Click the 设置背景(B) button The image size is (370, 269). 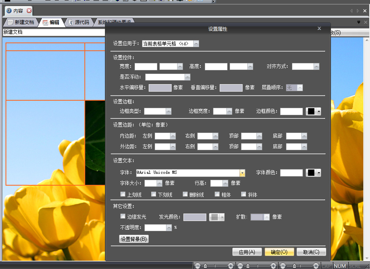point(134,239)
